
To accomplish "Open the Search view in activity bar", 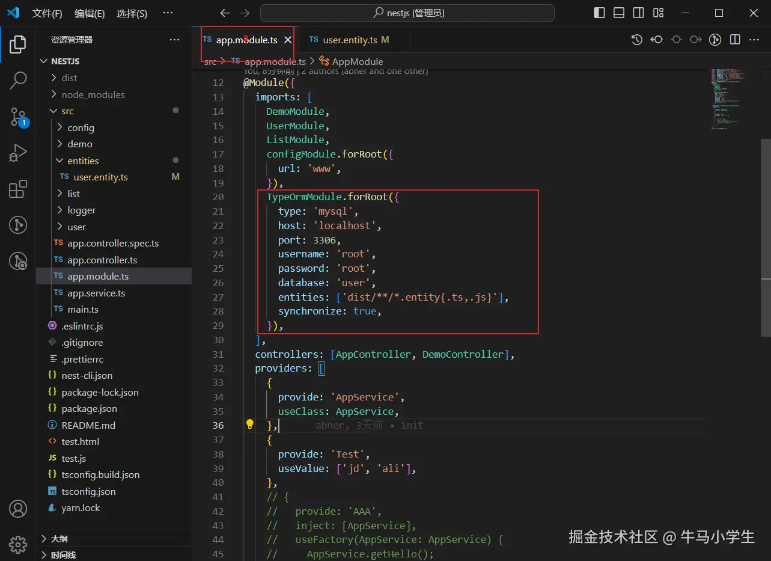I will (18, 80).
